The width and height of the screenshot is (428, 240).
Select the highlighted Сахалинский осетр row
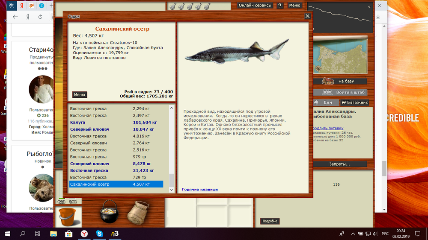(116, 184)
